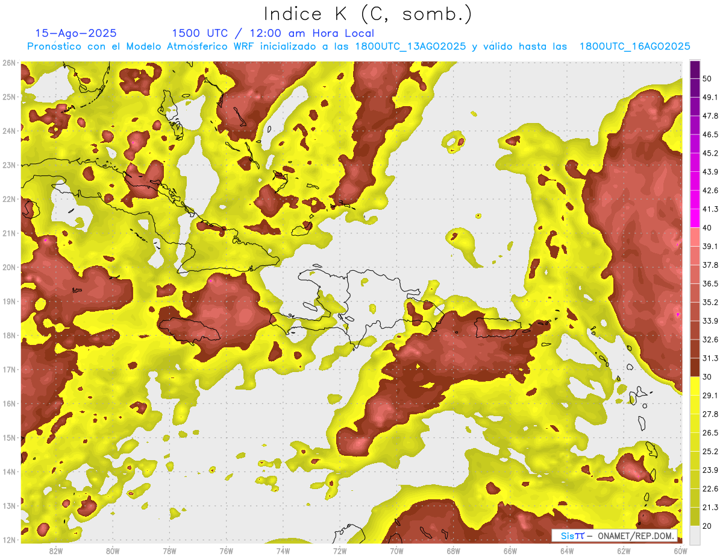Click the longitude label '72W'
Image resolution: width=723 pixels, height=559 pixels.
pyautogui.click(x=340, y=551)
